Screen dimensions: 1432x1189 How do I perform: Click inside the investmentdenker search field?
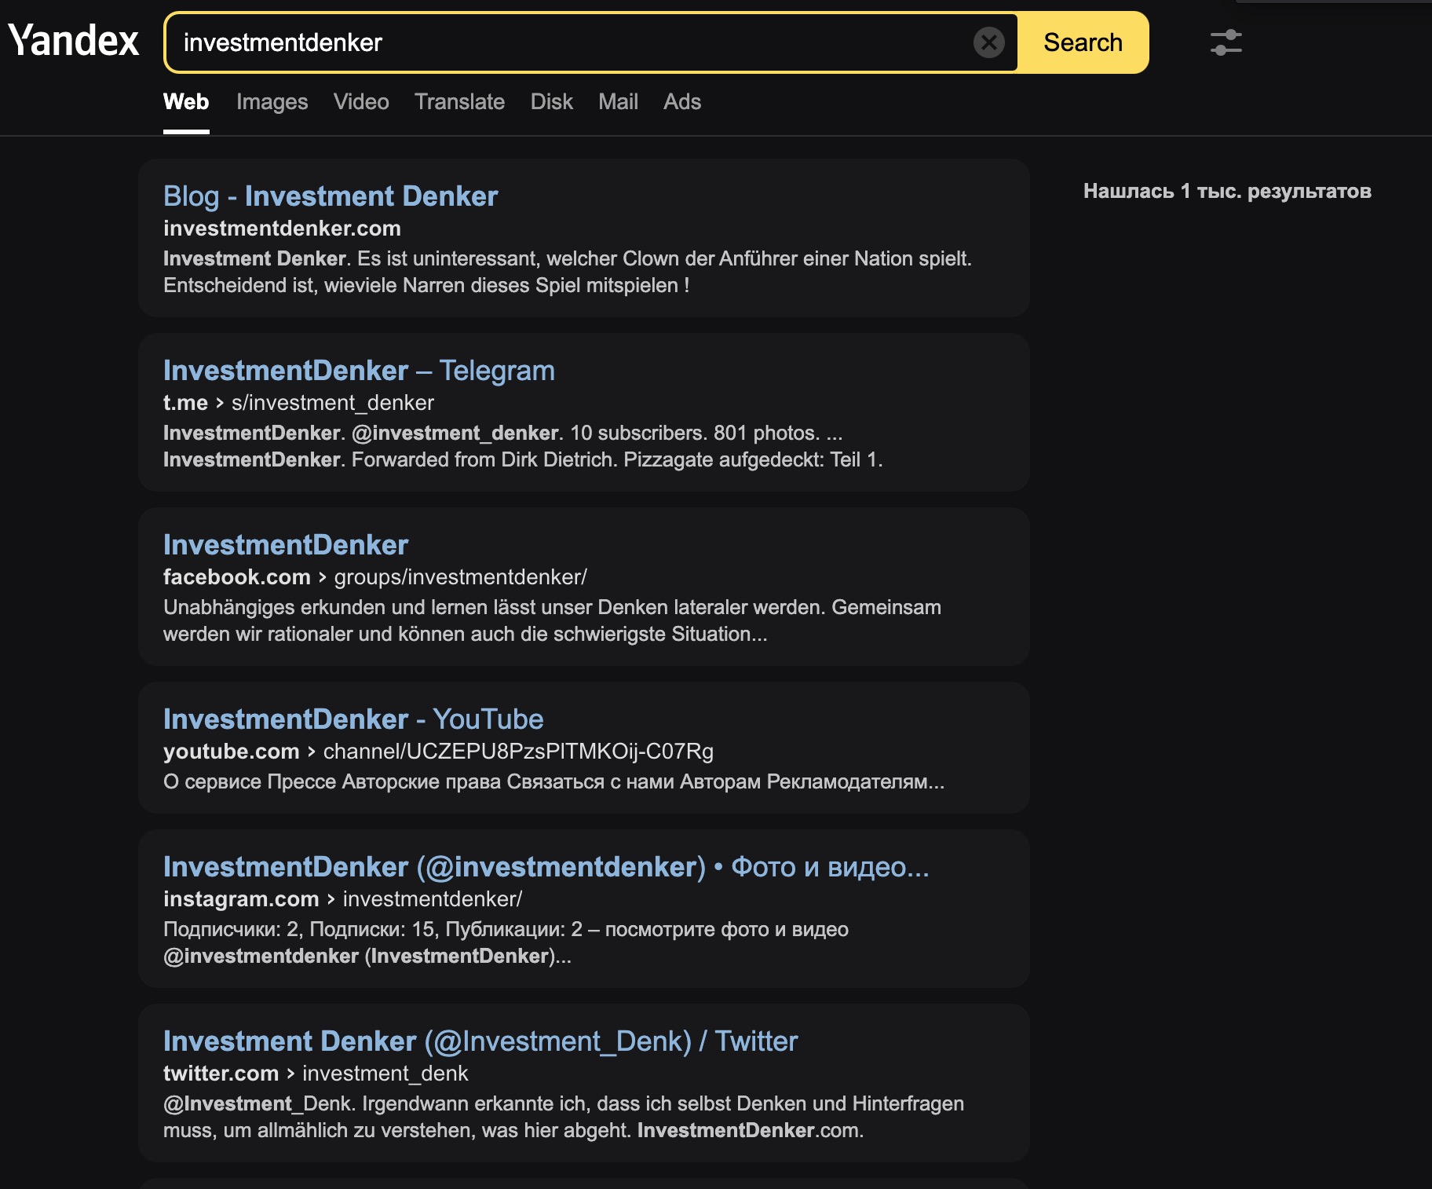565,42
